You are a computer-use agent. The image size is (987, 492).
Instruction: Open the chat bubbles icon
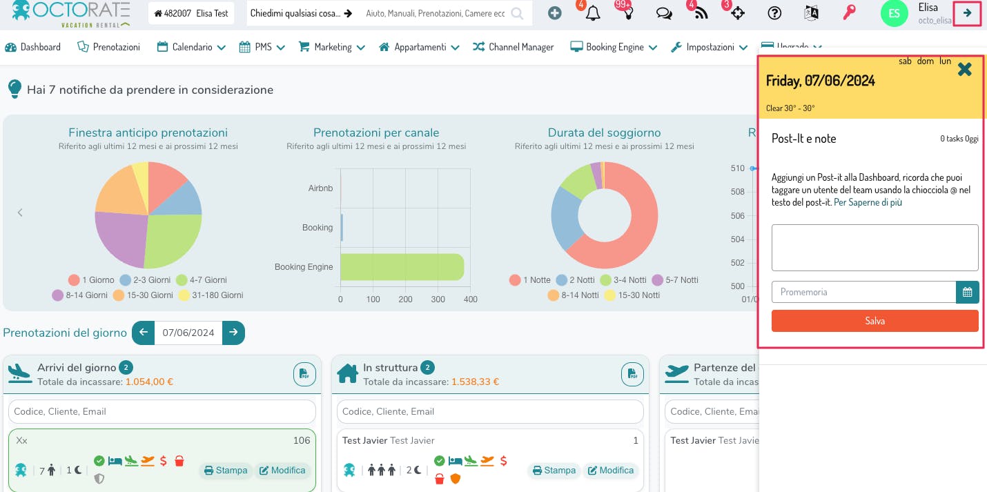click(664, 13)
